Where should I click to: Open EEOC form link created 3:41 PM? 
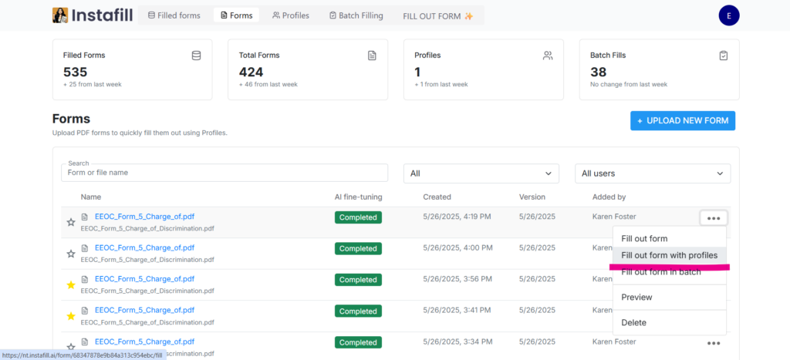(x=144, y=310)
